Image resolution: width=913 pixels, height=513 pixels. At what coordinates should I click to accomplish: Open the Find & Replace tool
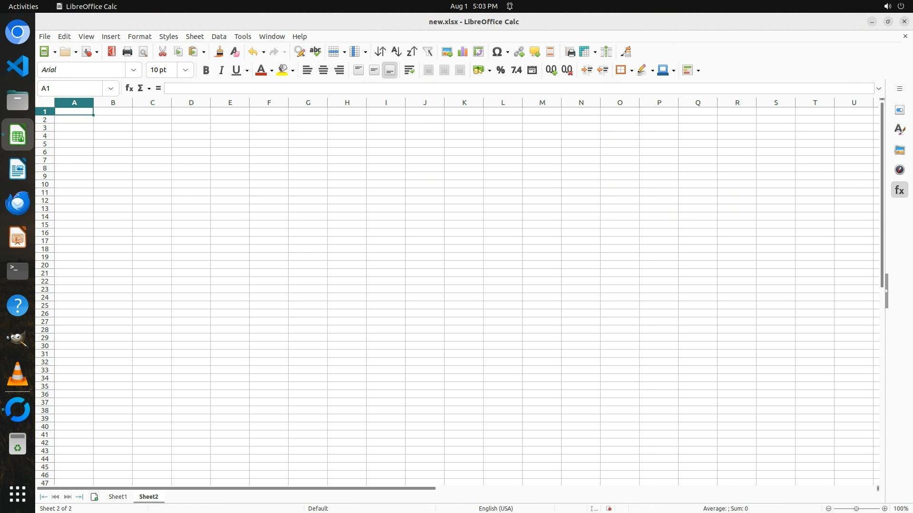300,52
